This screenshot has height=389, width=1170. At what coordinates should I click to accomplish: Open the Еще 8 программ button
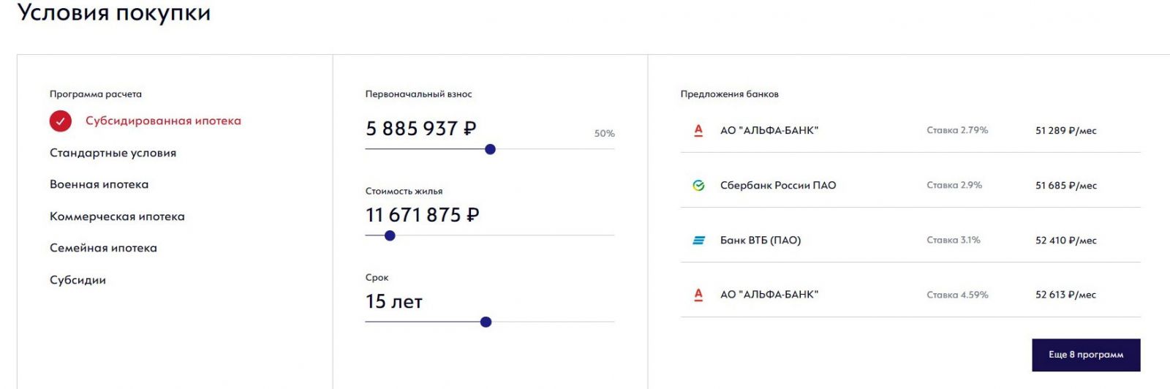tap(1086, 355)
